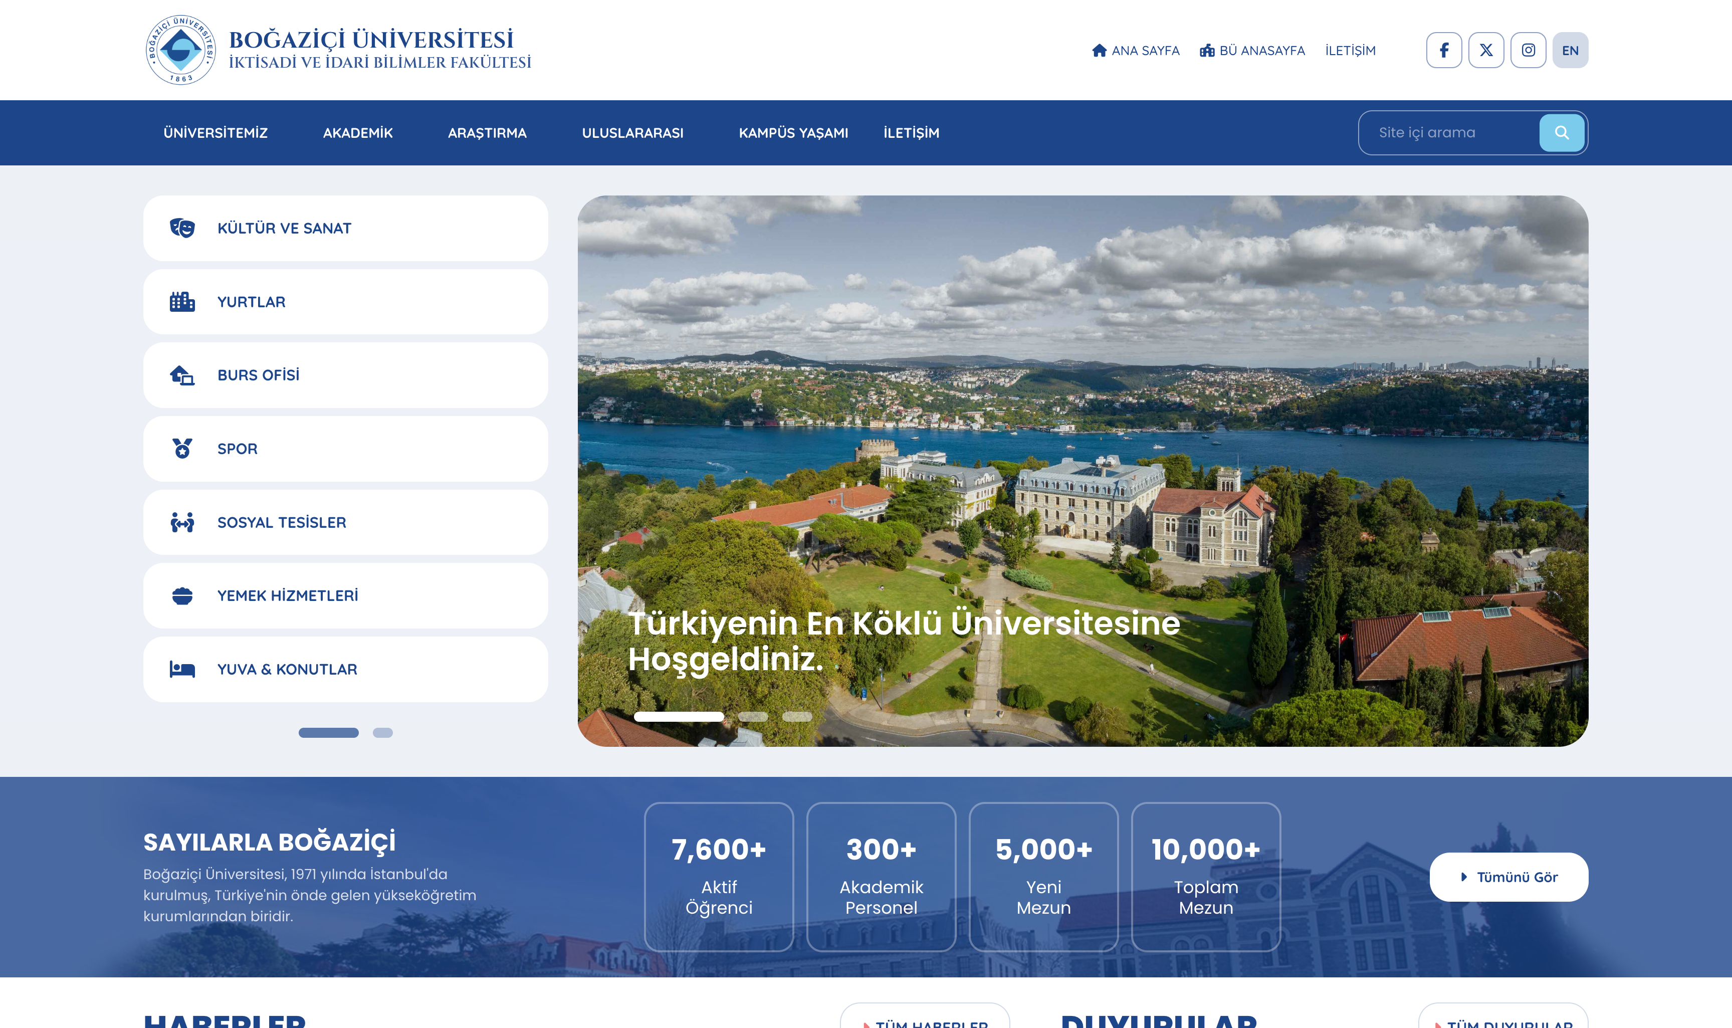Open the Instagram social icon
This screenshot has height=1028, width=1732.
[1529, 50]
